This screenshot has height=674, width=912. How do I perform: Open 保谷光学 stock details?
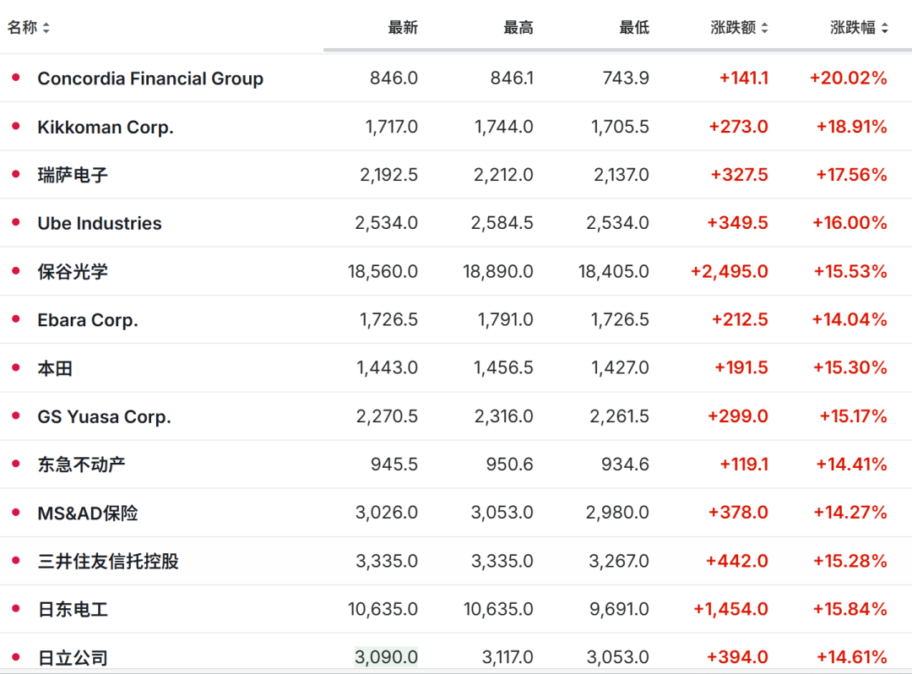coord(73,272)
